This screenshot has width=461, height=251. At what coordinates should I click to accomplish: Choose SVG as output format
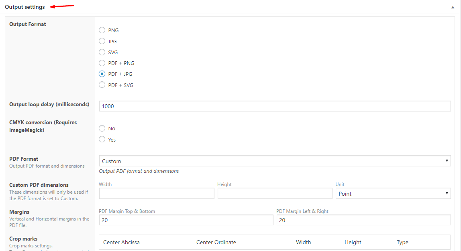(102, 52)
